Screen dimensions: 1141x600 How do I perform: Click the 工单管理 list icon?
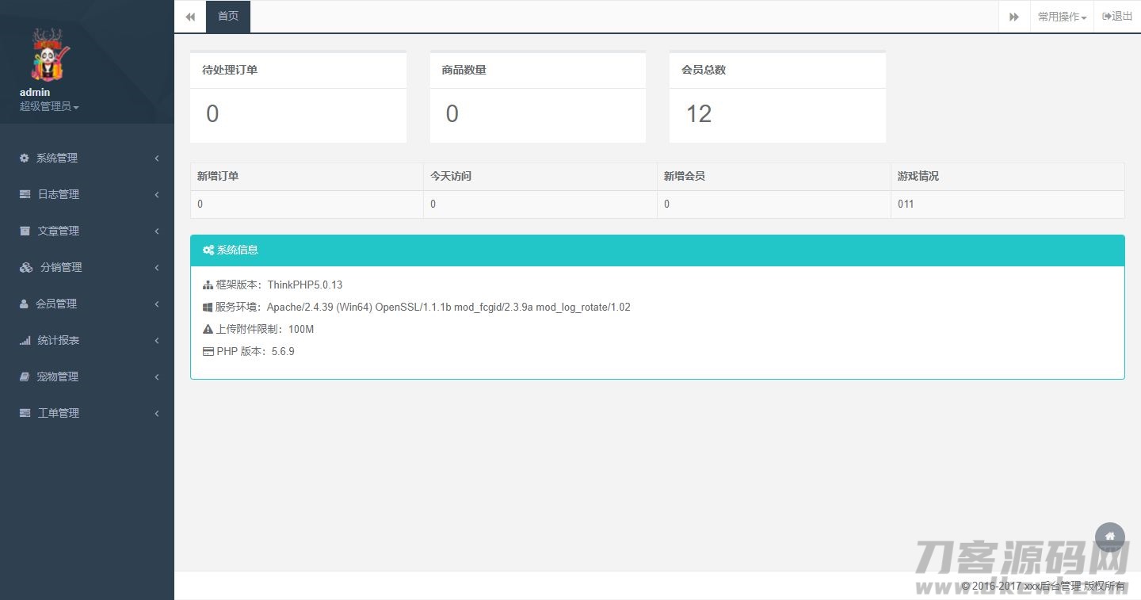[25, 413]
